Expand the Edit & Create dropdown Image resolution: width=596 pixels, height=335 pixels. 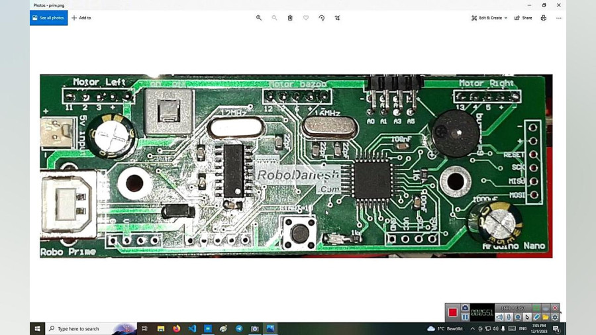[489, 18]
